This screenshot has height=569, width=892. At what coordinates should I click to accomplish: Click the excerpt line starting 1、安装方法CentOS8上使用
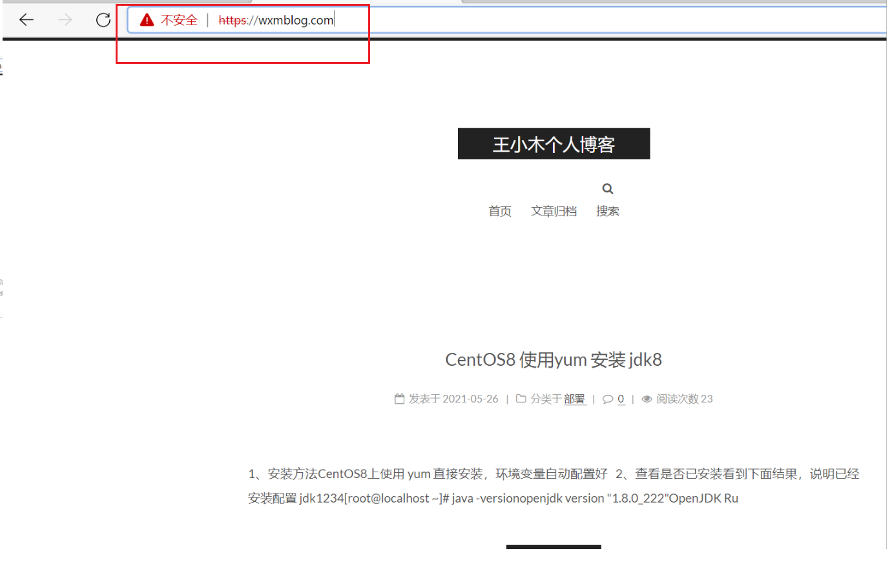coord(554,474)
